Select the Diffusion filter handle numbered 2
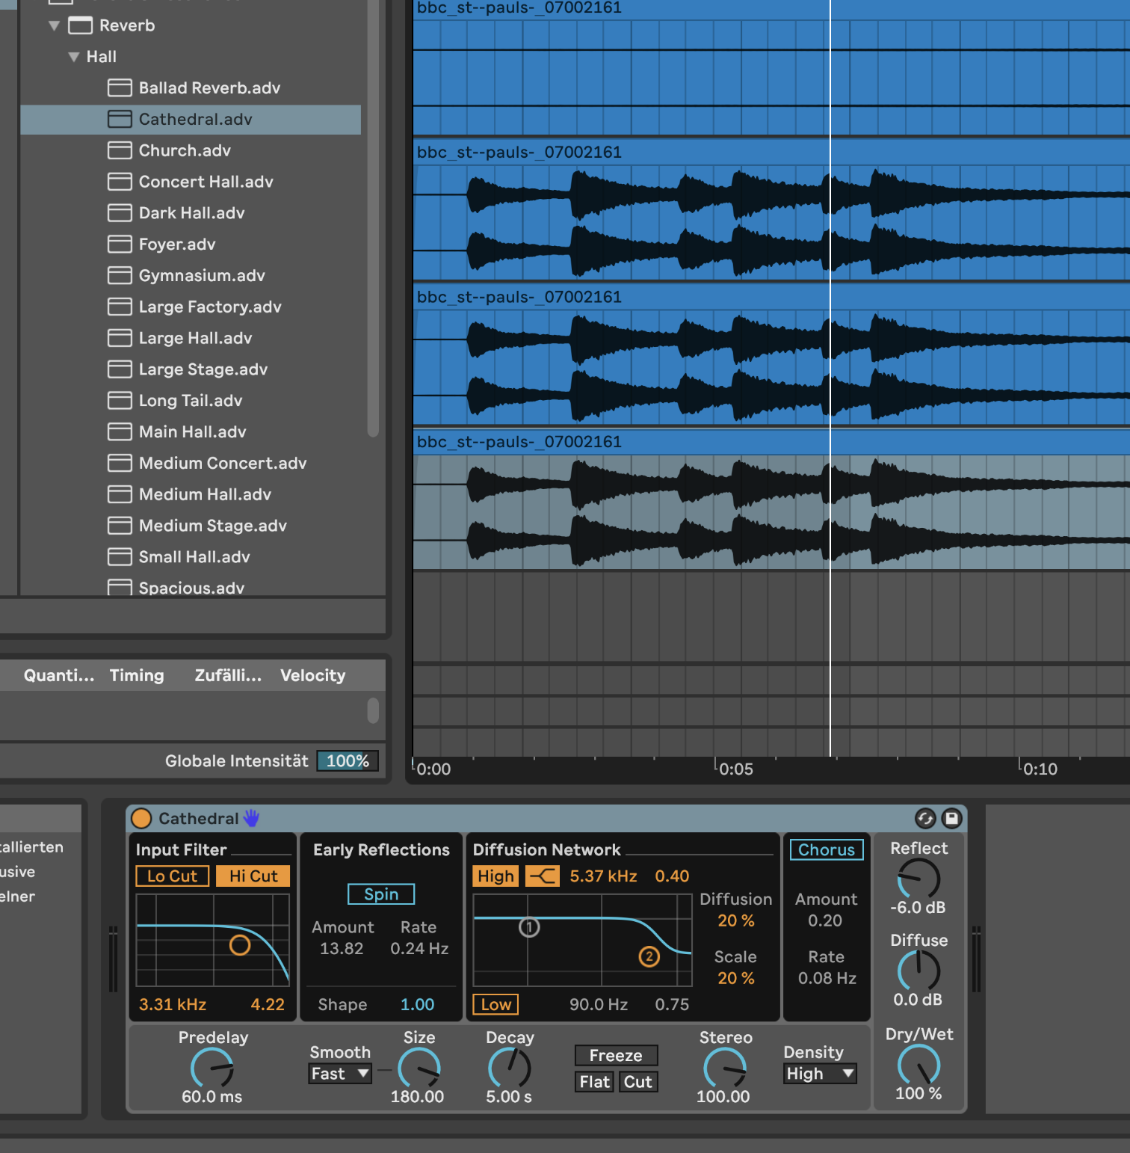Image resolution: width=1130 pixels, height=1153 pixels. (x=649, y=956)
